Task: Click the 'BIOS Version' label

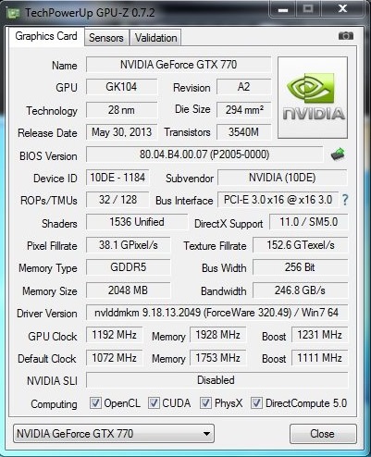Action: tap(48, 156)
